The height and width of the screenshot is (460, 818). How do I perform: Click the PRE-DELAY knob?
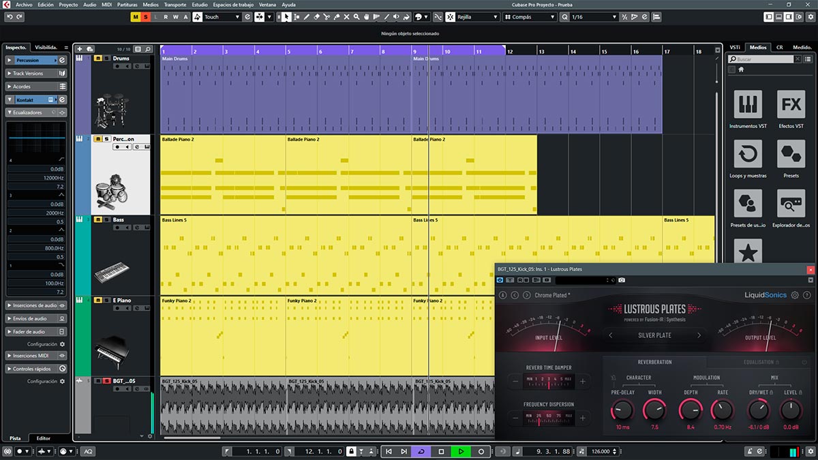622,410
